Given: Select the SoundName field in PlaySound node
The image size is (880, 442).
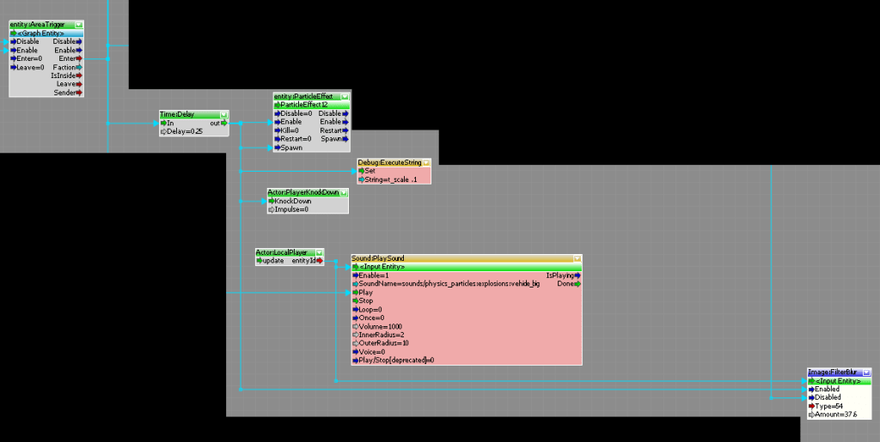Looking at the screenshot, I should tap(447, 283).
